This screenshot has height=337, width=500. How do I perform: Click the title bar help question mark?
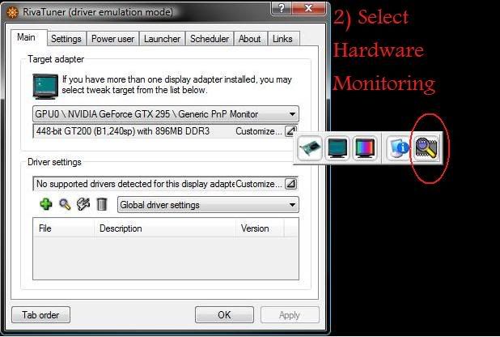tap(280, 10)
